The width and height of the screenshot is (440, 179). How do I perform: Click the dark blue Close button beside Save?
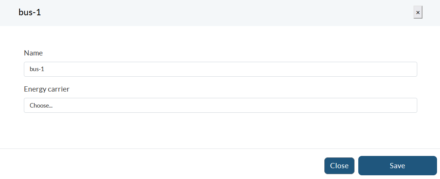coord(339,166)
